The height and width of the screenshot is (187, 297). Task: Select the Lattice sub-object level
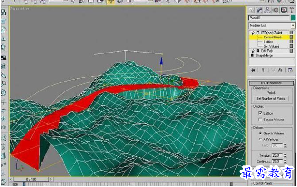click(268, 42)
